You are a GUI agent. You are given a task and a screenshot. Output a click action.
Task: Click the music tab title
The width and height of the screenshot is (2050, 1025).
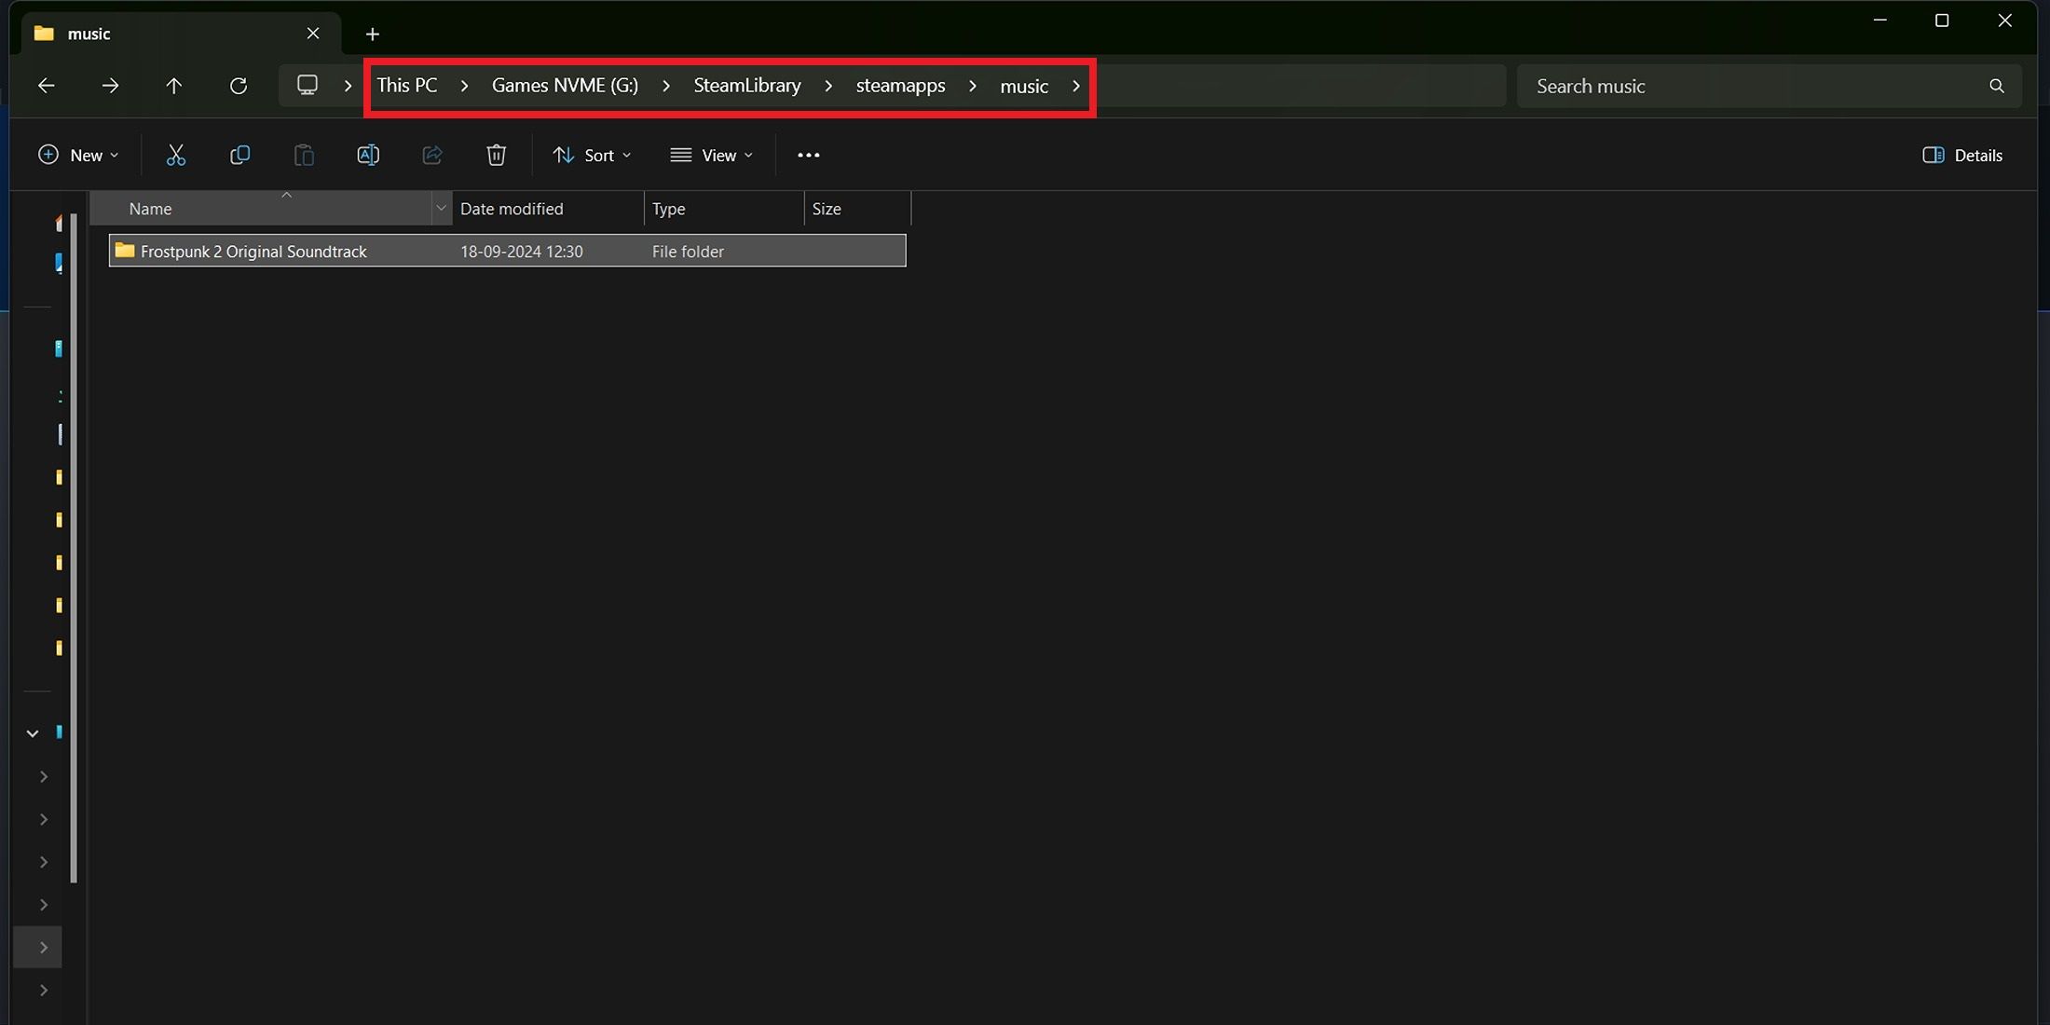[x=89, y=34]
